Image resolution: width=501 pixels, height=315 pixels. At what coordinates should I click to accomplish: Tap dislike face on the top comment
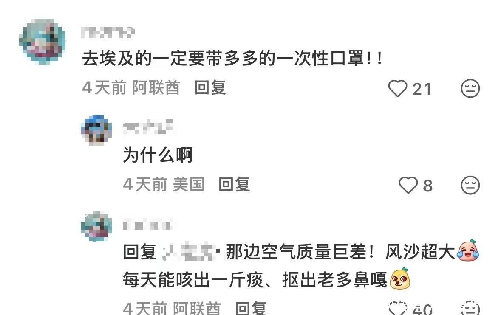tap(470, 88)
